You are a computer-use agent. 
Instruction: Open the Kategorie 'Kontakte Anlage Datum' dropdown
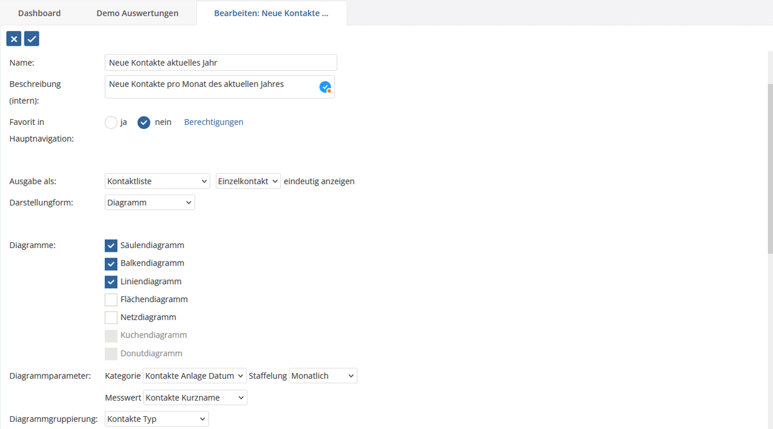coord(195,376)
